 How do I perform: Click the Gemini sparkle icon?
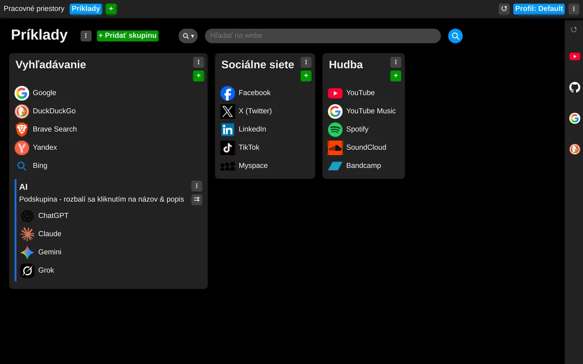click(x=27, y=252)
